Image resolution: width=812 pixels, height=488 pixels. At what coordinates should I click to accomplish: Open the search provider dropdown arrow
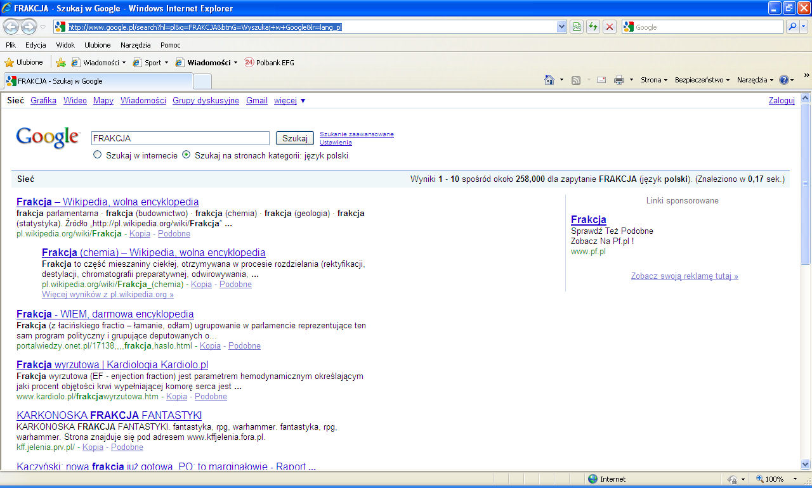[804, 27]
